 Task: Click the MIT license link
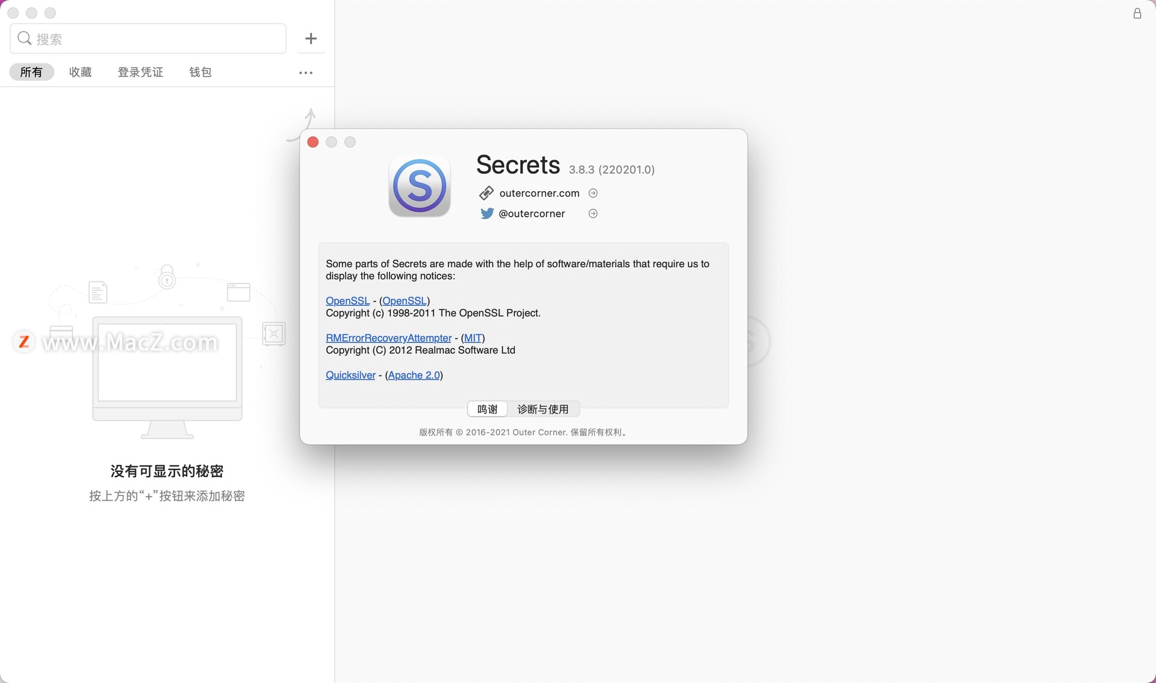click(473, 336)
